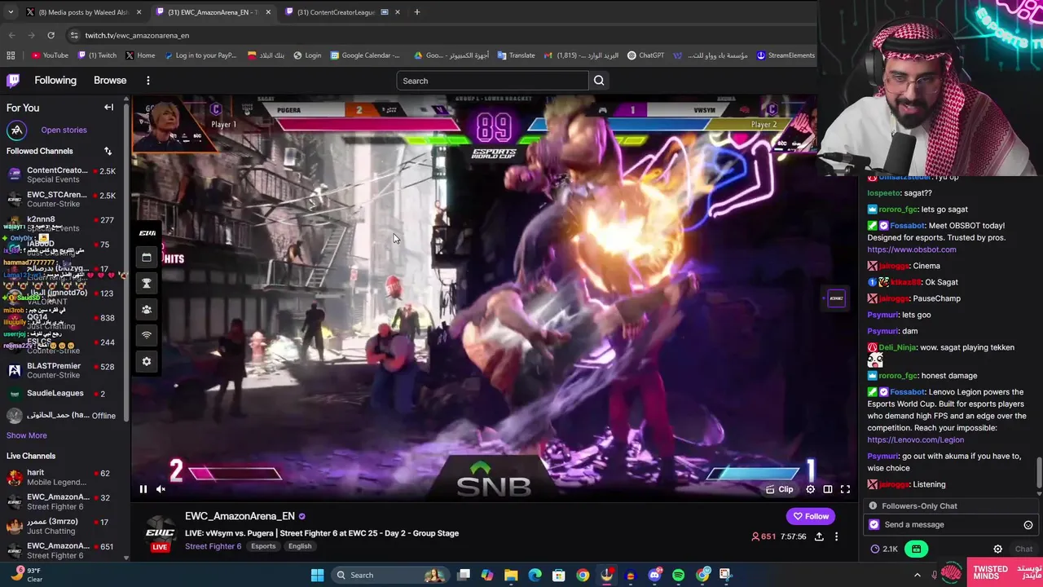Open the obsbot.com link in chat
This screenshot has width=1043, height=587.
click(x=911, y=249)
